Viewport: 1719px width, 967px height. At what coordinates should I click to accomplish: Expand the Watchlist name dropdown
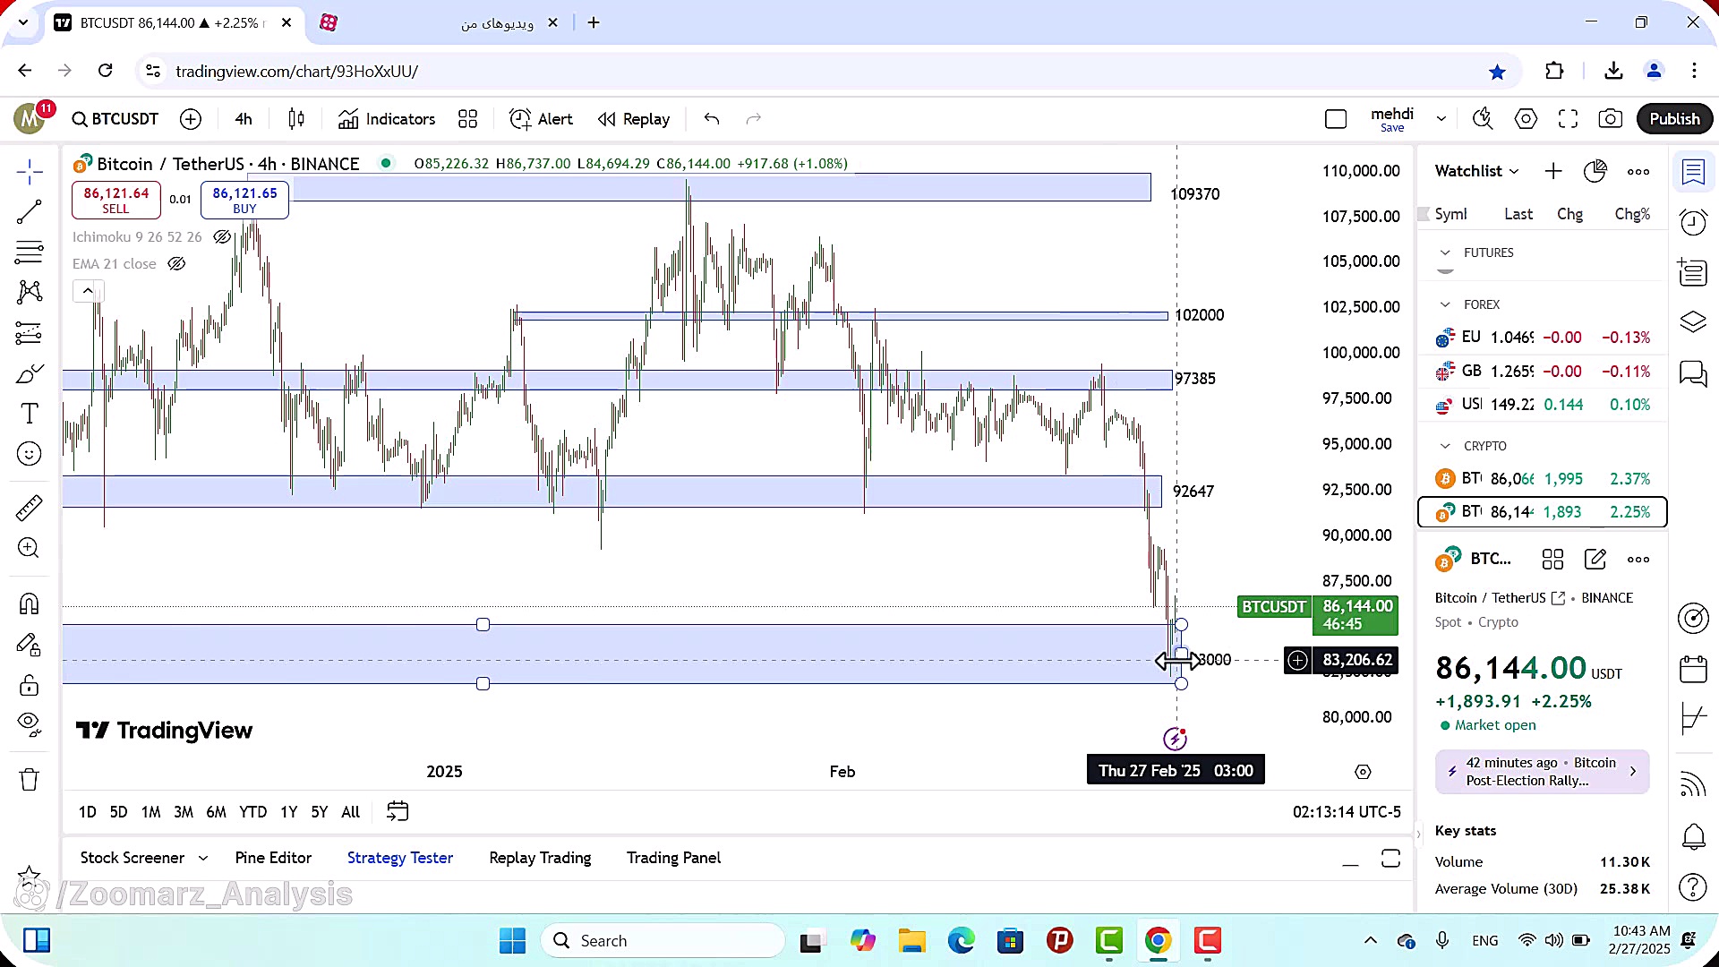tap(1477, 171)
